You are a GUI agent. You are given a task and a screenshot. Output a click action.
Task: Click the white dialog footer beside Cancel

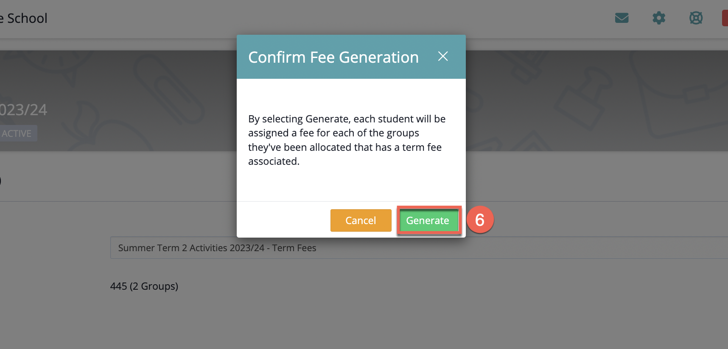(x=283, y=220)
